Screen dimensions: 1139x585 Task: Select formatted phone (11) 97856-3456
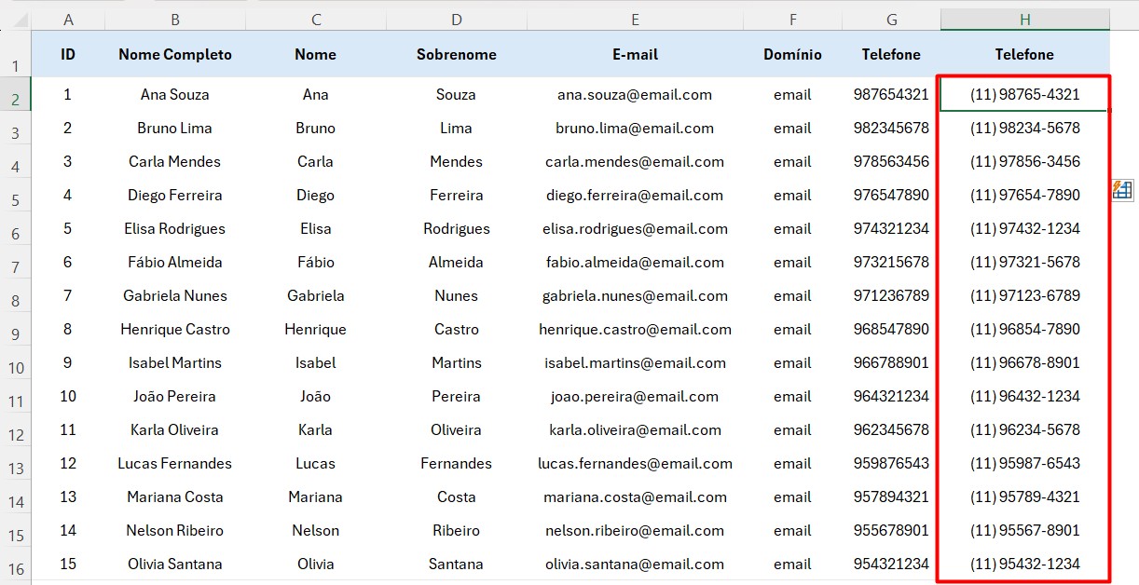(1024, 161)
